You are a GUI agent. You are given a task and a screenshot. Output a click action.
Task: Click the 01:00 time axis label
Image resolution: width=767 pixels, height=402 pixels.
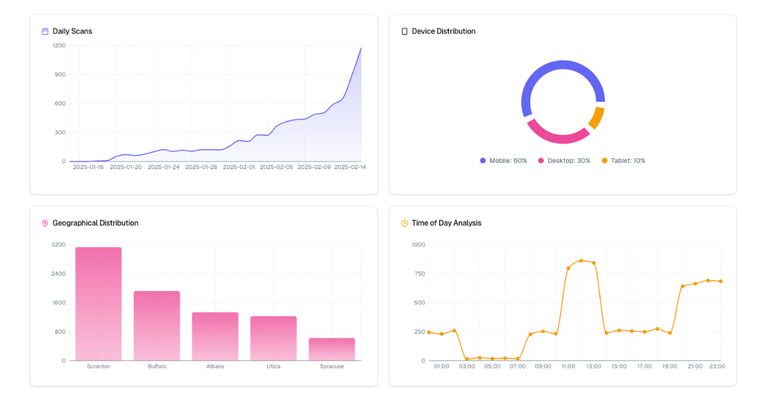[442, 366]
